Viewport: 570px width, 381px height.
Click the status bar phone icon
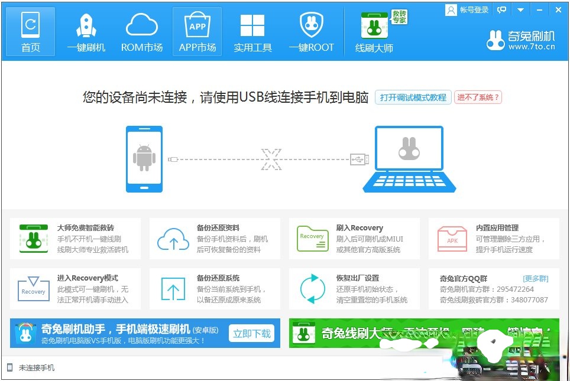(x=10, y=367)
